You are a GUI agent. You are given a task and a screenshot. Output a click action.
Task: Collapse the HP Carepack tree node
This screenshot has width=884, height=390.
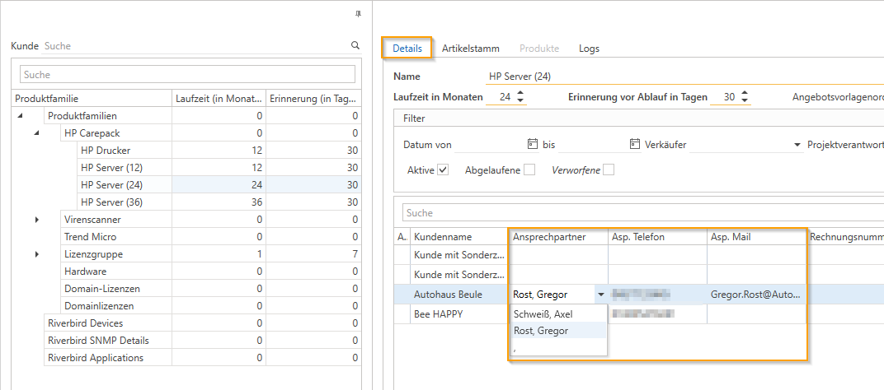click(x=37, y=133)
